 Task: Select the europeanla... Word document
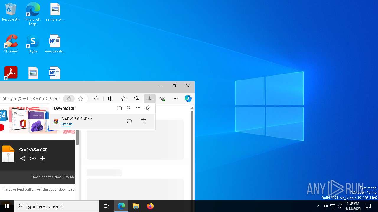(55, 44)
